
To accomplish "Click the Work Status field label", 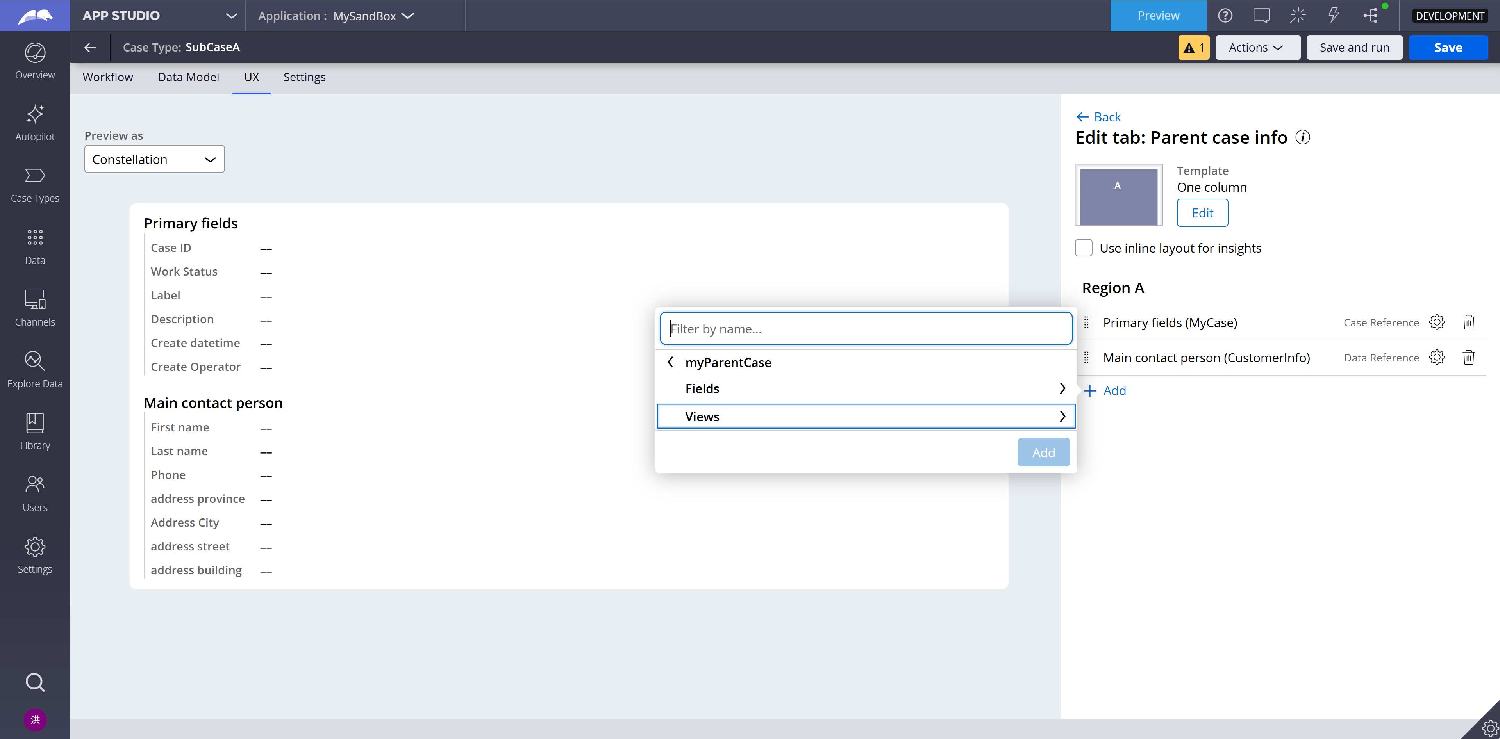I will click(184, 272).
